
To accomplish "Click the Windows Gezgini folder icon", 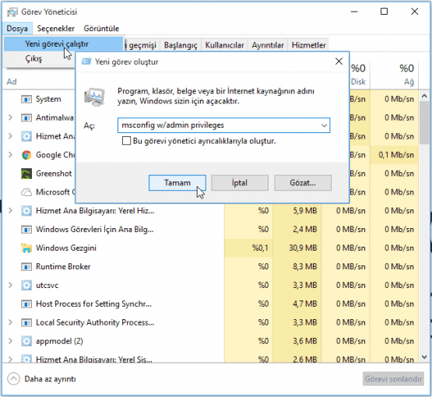I will tap(26, 248).
